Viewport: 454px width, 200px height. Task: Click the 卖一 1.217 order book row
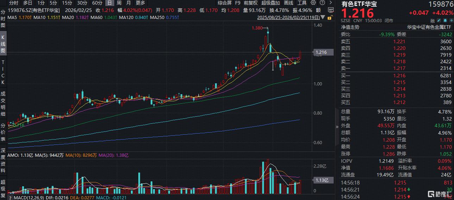tap(397, 68)
